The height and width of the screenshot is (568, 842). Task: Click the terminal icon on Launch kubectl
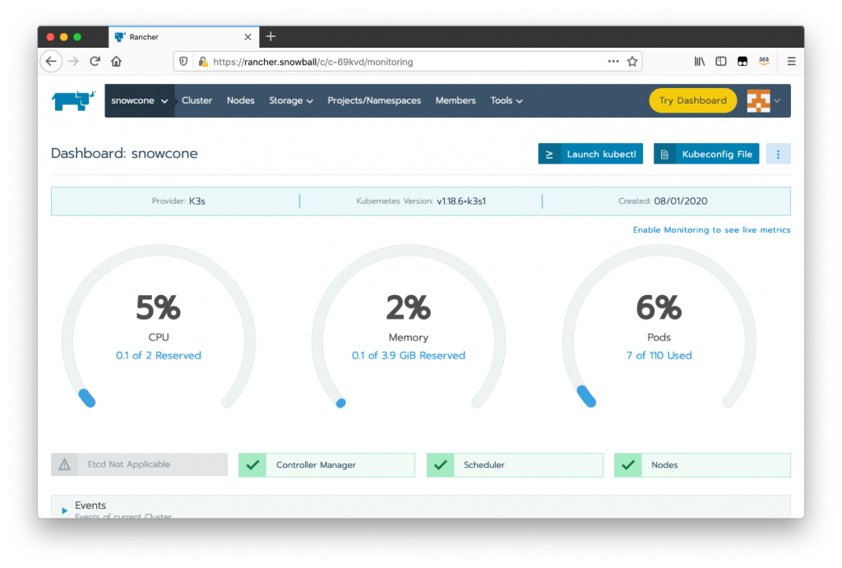click(549, 154)
